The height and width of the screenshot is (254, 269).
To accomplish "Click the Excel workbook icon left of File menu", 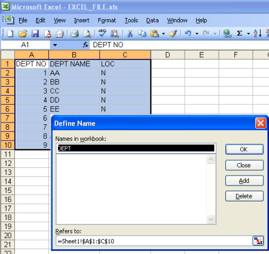I will point(10,20).
